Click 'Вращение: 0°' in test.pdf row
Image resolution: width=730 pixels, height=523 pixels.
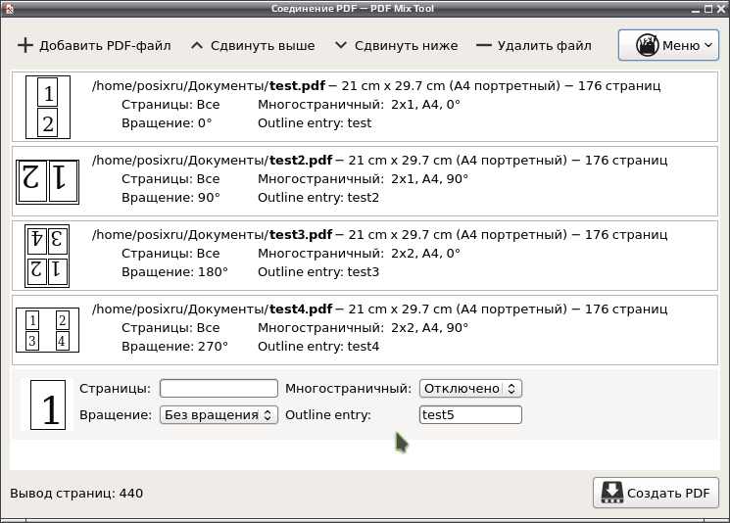click(167, 122)
